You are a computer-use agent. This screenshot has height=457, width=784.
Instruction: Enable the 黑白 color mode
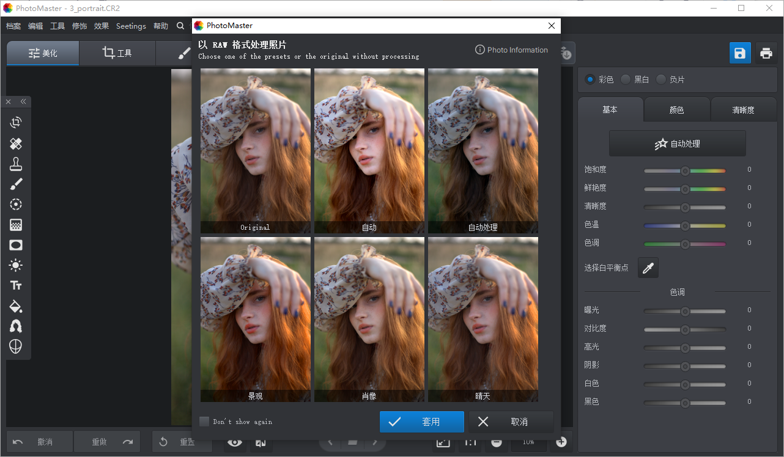coord(625,79)
